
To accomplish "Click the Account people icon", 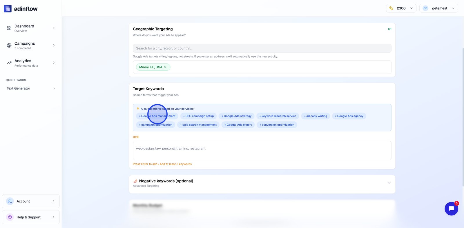I will [10, 201].
